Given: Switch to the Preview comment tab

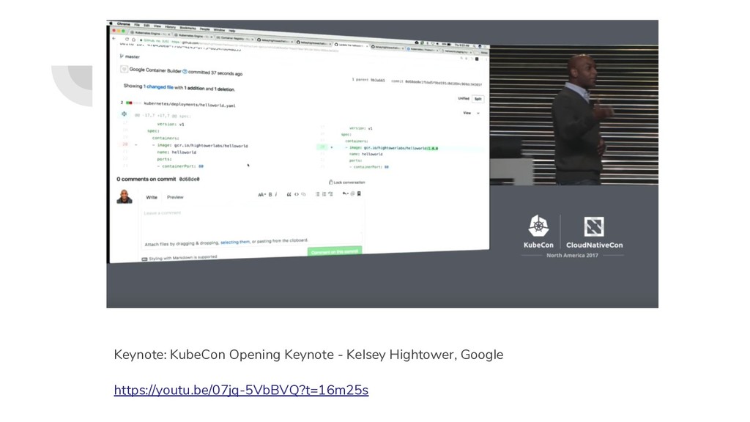Looking at the screenshot, I should point(175,197).
